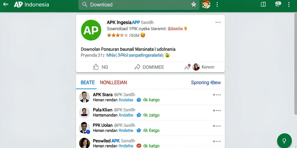Click the like icon in the APK Srara row
The width and height of the screenshot is (297, 148).
[x=139, y=100]
